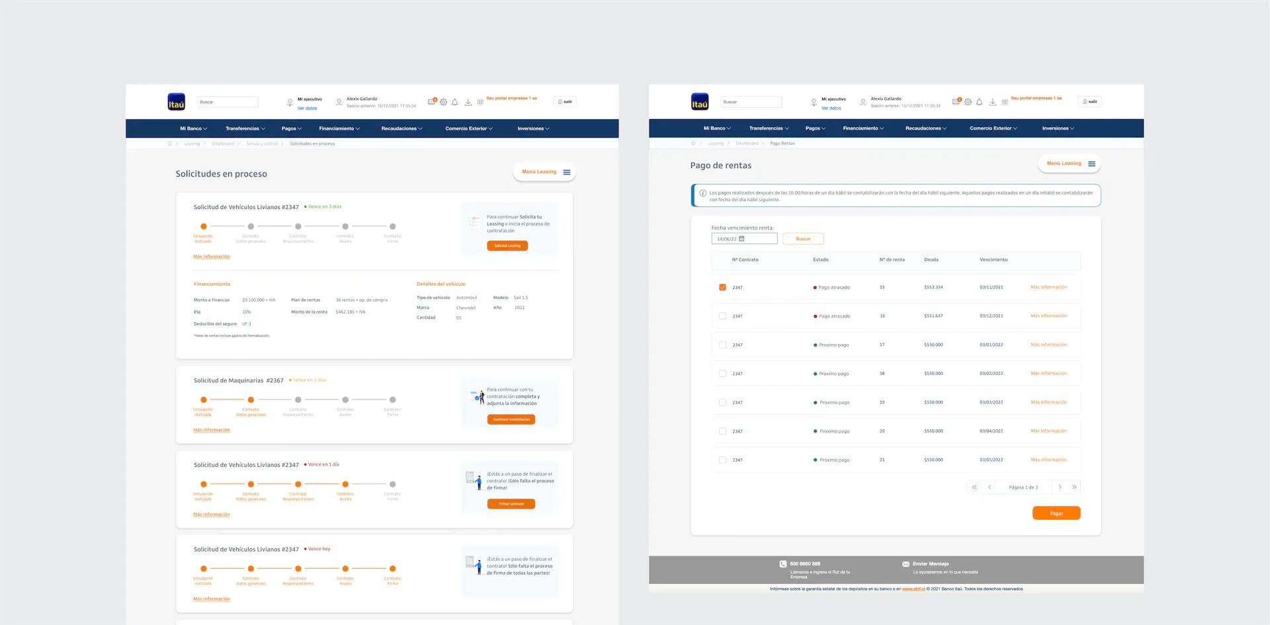Click inside the Buscar search field
This screenshot has width=1270, height=625.
(228, 101)
